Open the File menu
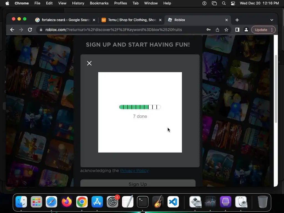Viewport: 284px width, 213px height. (37, 3)
